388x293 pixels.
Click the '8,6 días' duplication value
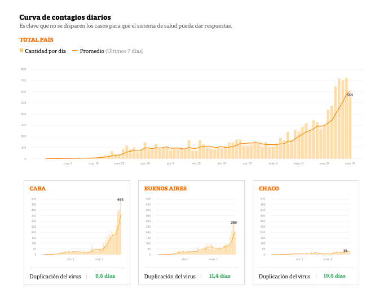(x=105, y=276)
